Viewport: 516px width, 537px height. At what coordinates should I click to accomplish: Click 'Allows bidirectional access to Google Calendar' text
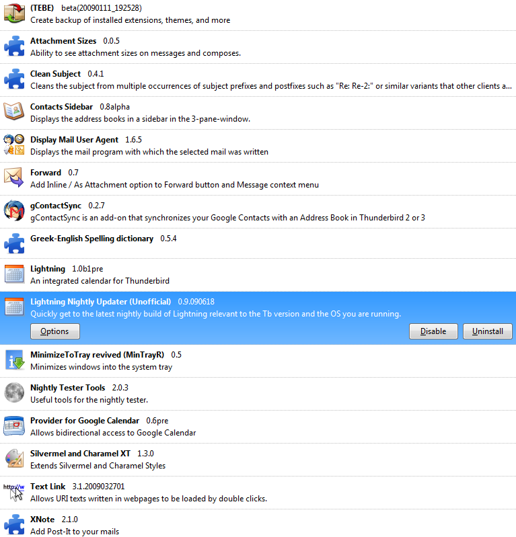(113, 433)
